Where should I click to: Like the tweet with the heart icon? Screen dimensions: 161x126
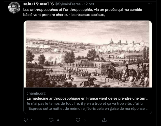point(78,120)
